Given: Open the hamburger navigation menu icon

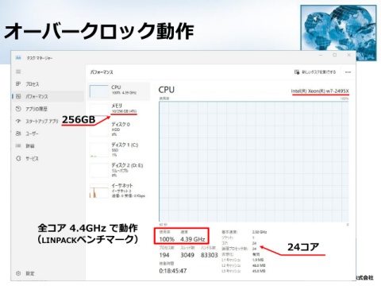Looking at the screenshot, I should coord(18,71).
